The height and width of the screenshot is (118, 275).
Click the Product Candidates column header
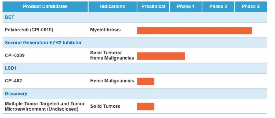pos(45,7)
